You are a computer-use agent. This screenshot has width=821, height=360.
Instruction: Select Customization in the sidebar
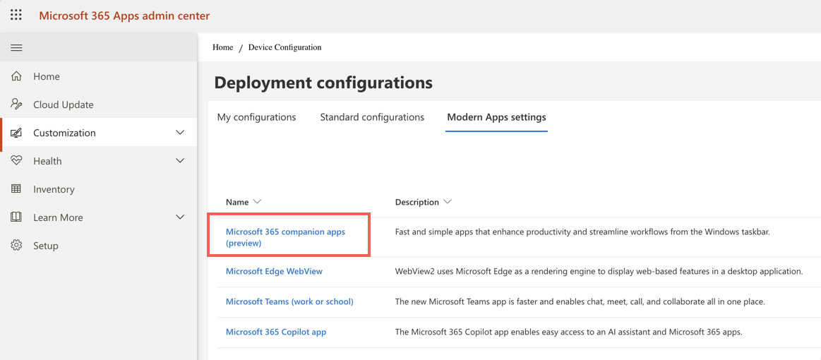pos(64,133)
